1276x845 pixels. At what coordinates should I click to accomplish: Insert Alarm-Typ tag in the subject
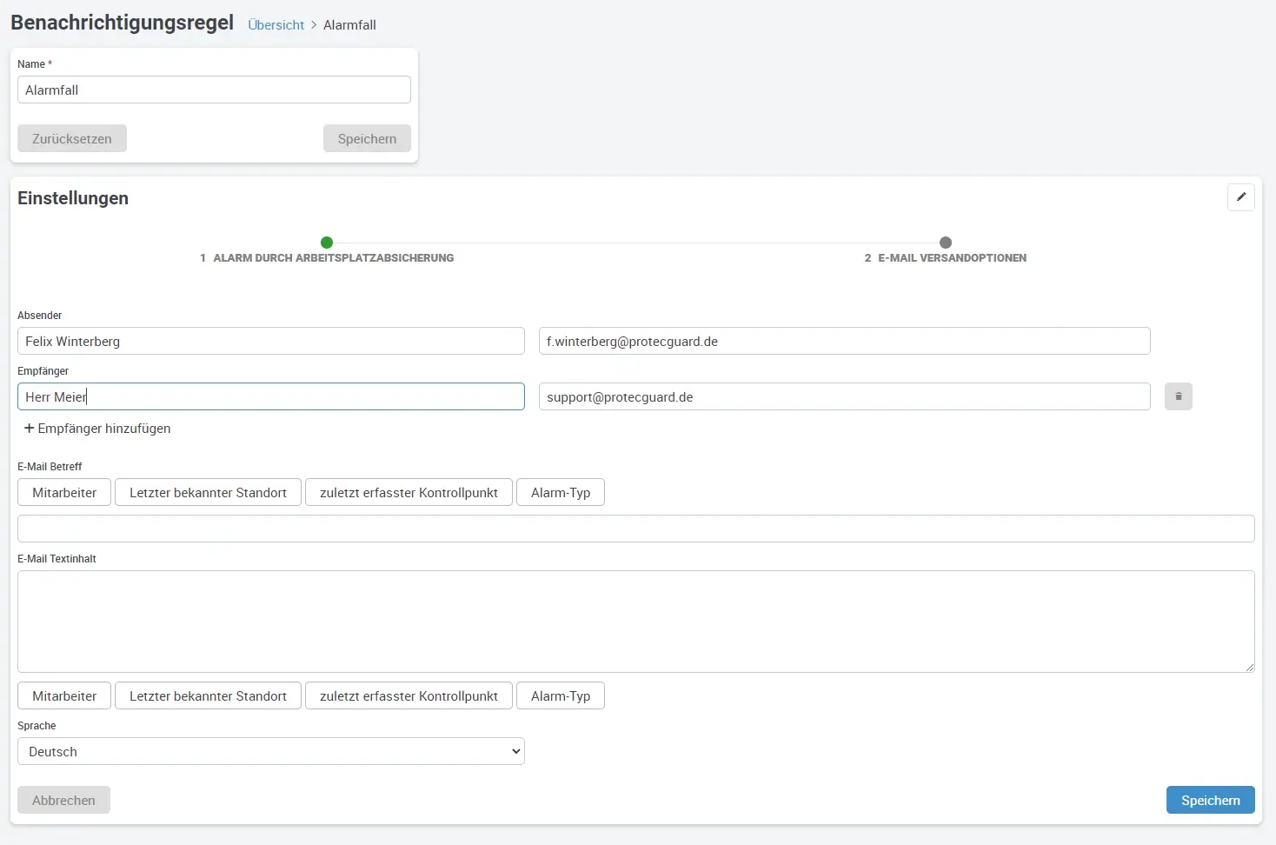click(561, 492)
